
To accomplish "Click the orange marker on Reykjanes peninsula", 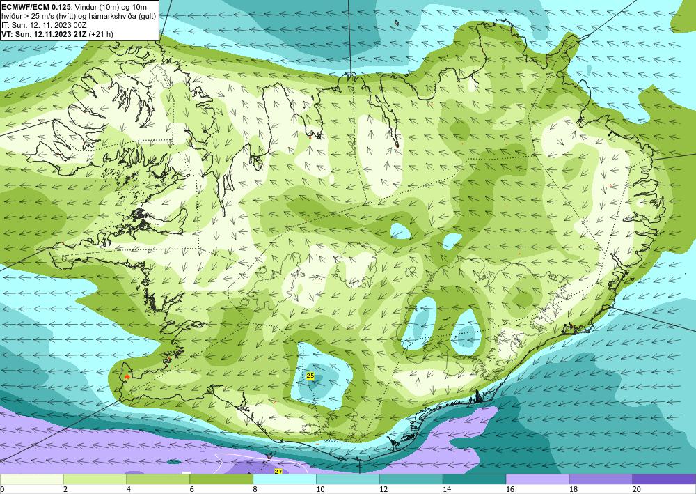I will (x=127, y=376).
